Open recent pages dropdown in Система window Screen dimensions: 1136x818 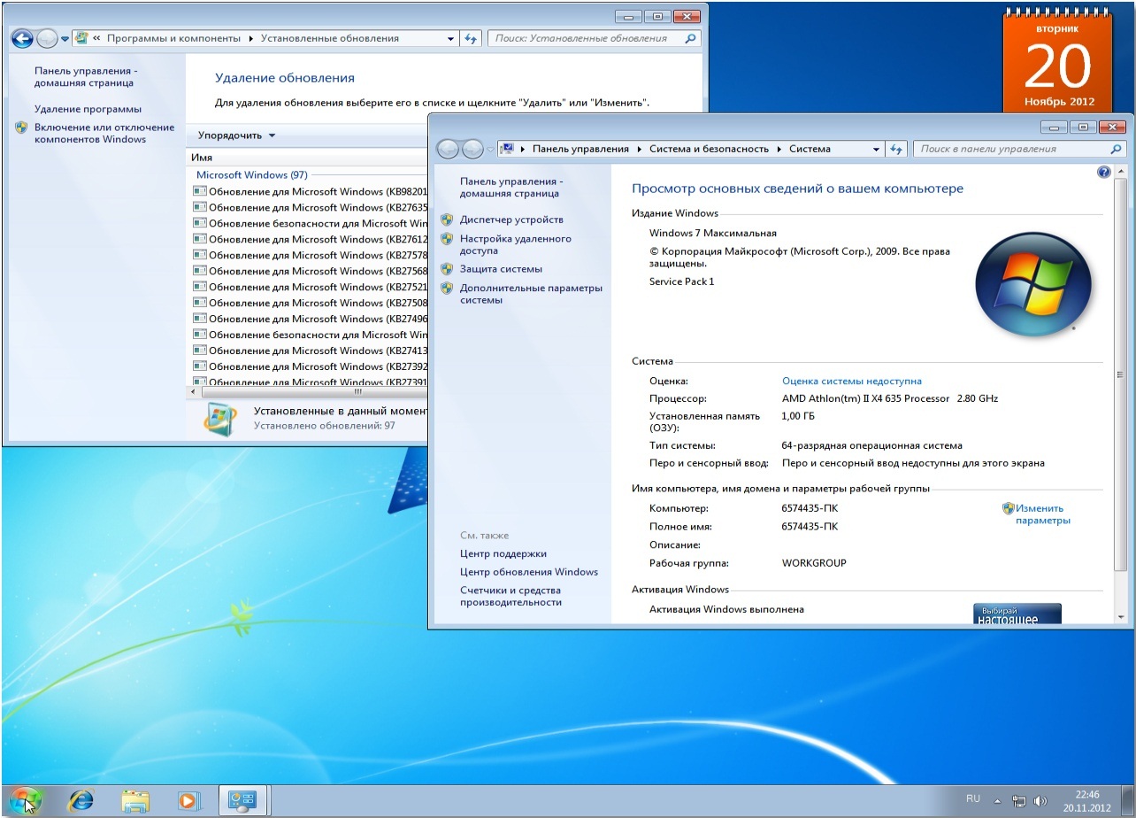click(x=491, y=150)
